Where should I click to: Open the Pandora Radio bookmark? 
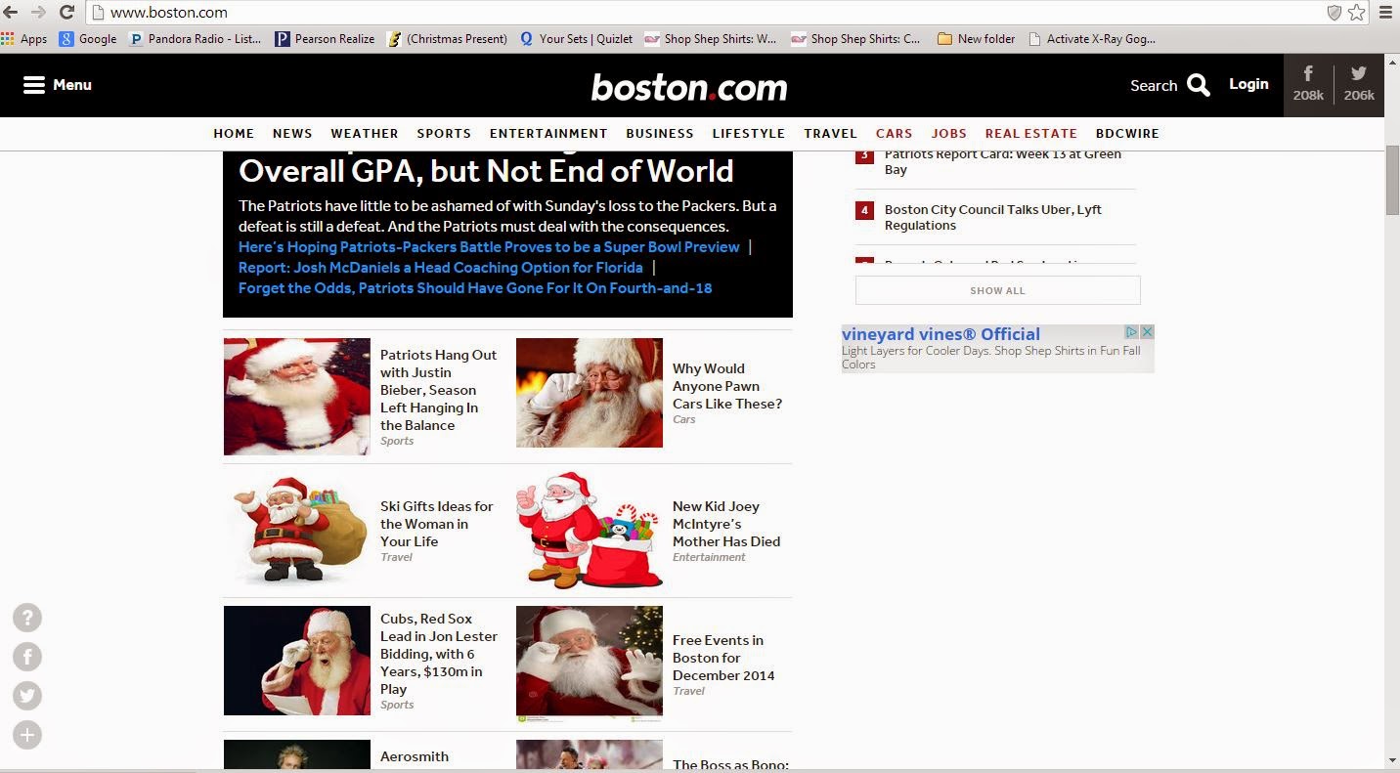point(196,39)
